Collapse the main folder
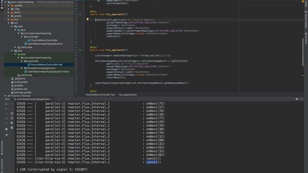Viewport: 308px width, 173px height. (12, 26)
